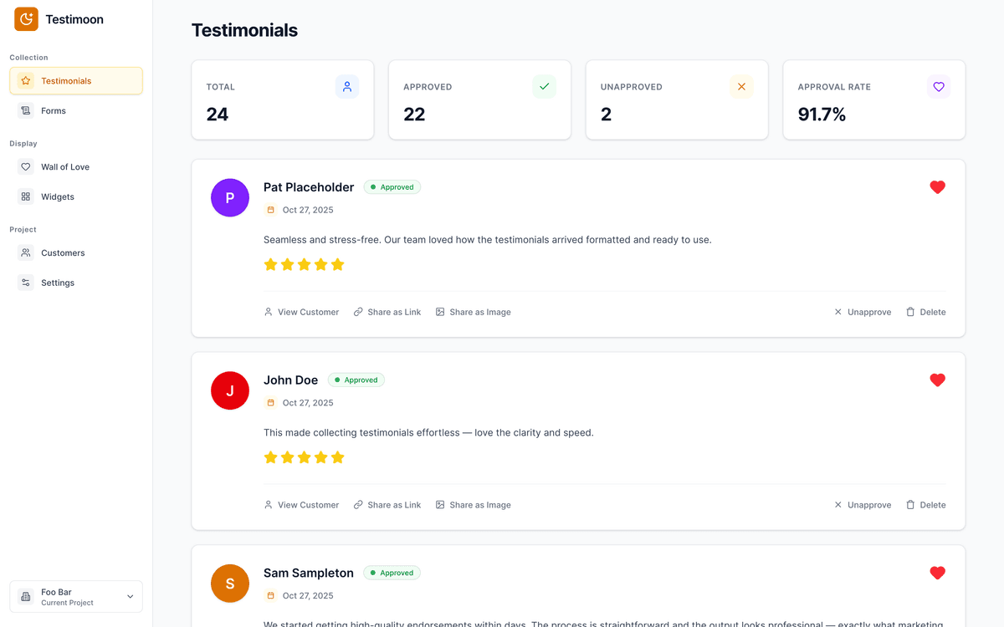
Task: Navigate to Customers page
Action: tap(63, 252)
